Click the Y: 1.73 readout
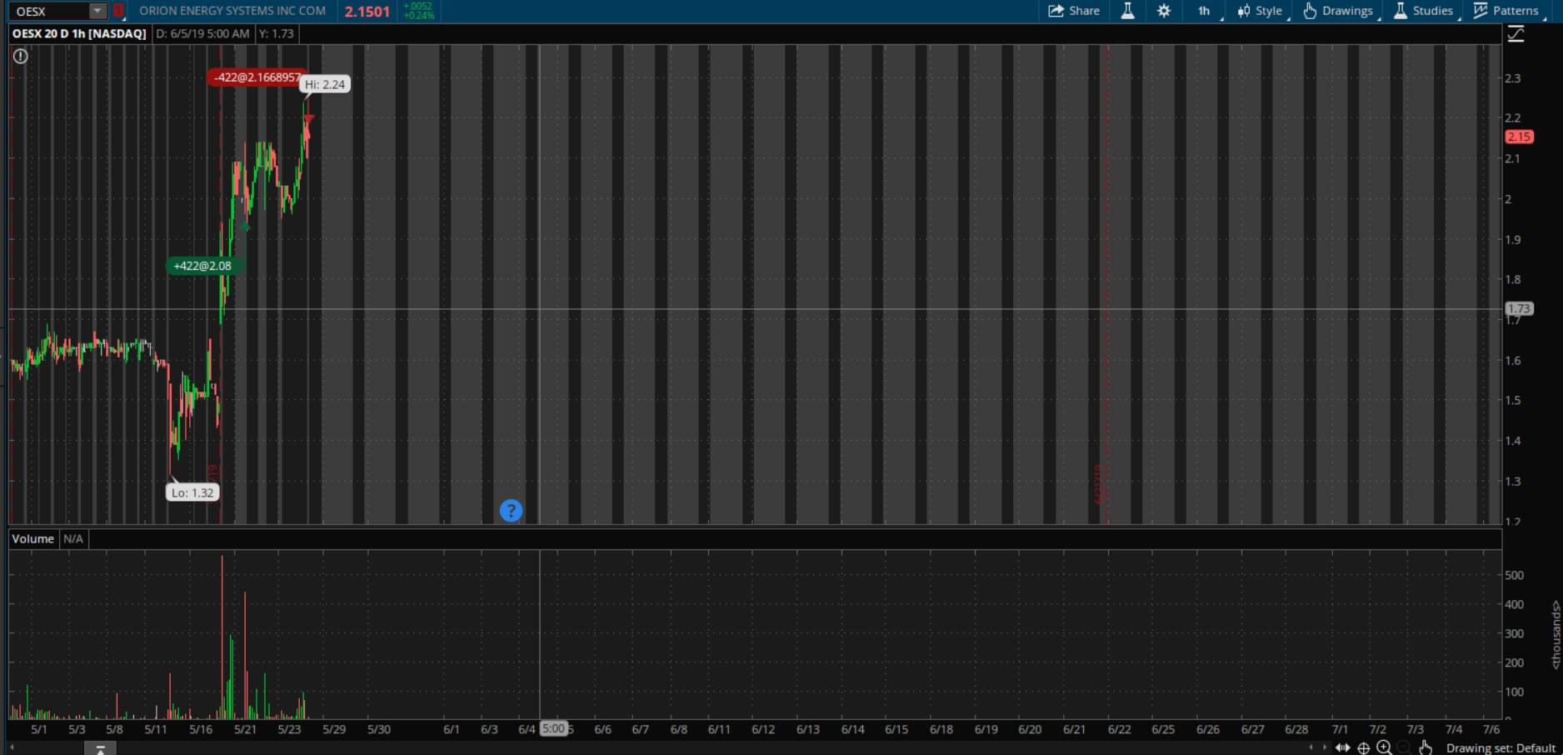 276,33
